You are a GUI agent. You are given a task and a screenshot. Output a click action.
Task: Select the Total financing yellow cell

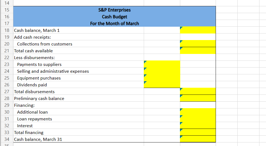coord(198,132)
